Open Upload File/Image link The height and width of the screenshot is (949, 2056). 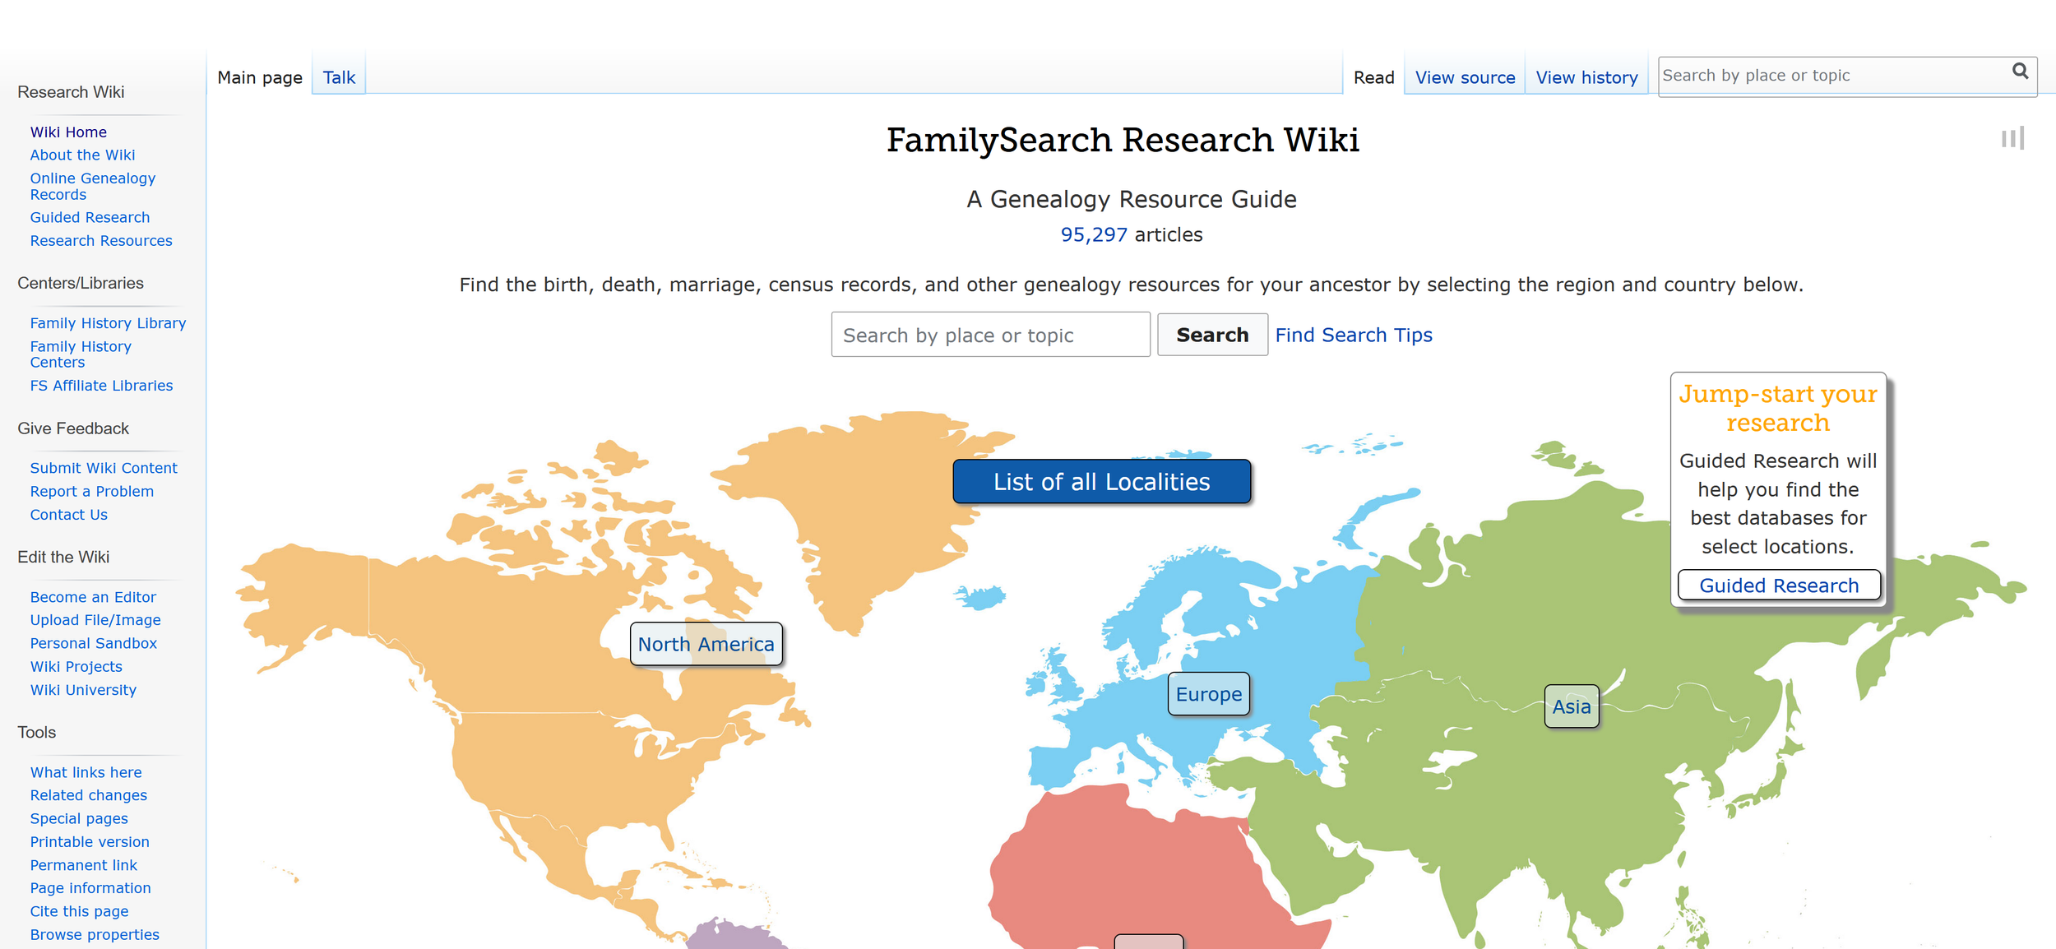pos(95,620)
